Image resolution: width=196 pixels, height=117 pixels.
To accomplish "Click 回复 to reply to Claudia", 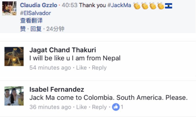I will click(x=36, y=29).
